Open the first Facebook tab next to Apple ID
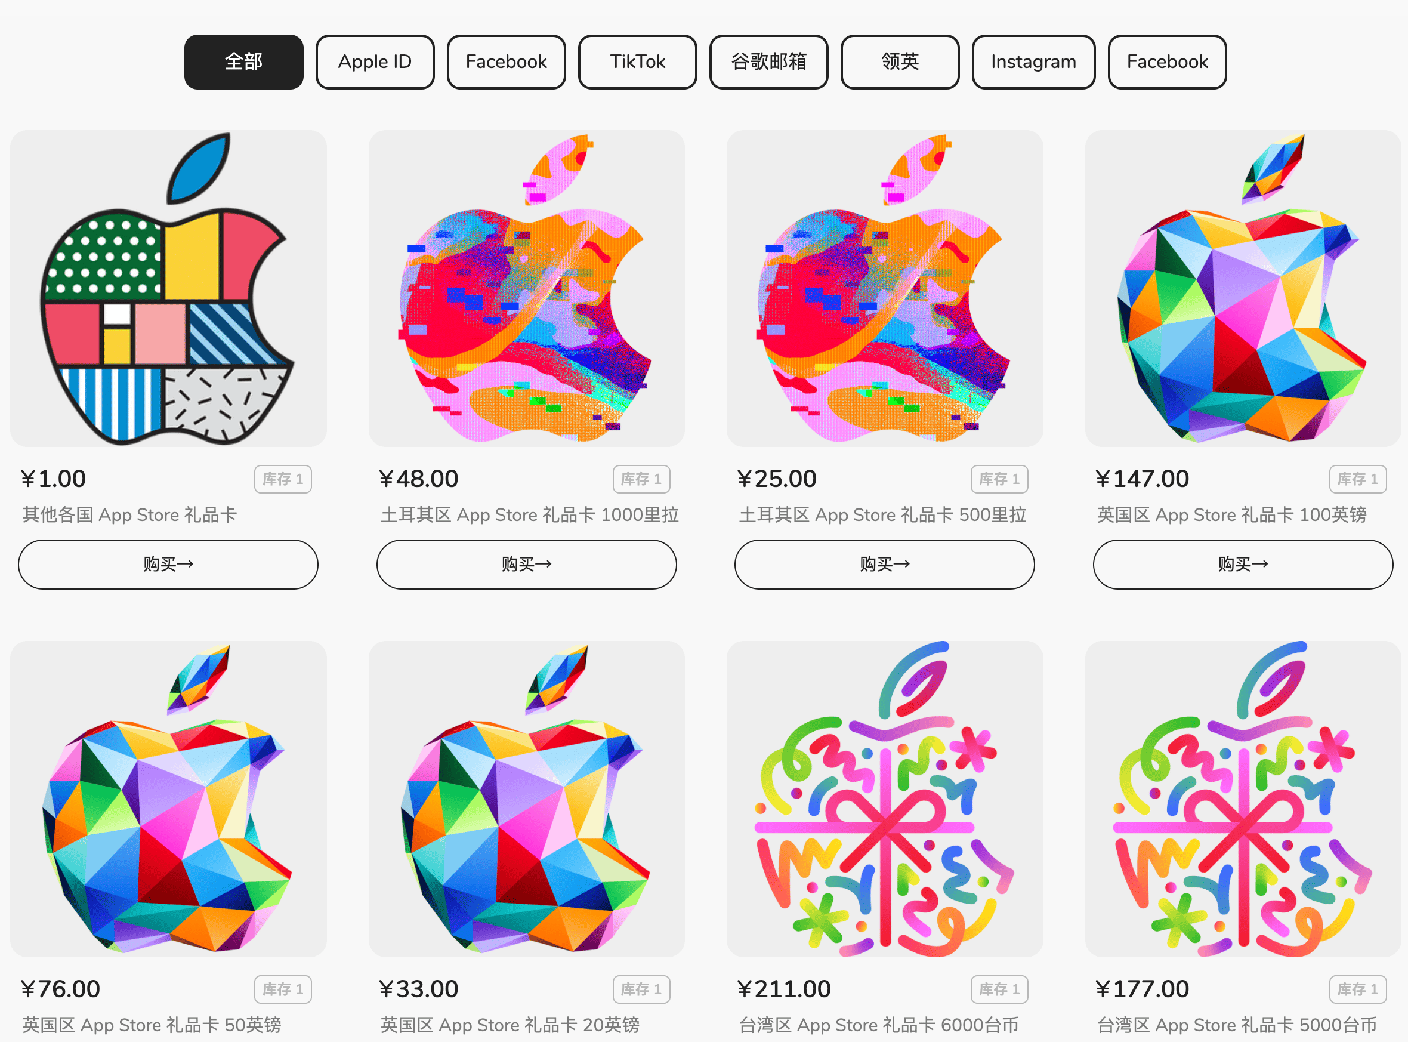The width and height of the screenshot is (1408, 1042). pyautogui.click(x=507, y=62)
